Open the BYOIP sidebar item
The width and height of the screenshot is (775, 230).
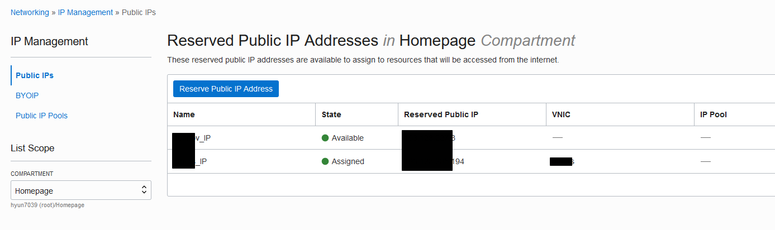tap(27, 95)
